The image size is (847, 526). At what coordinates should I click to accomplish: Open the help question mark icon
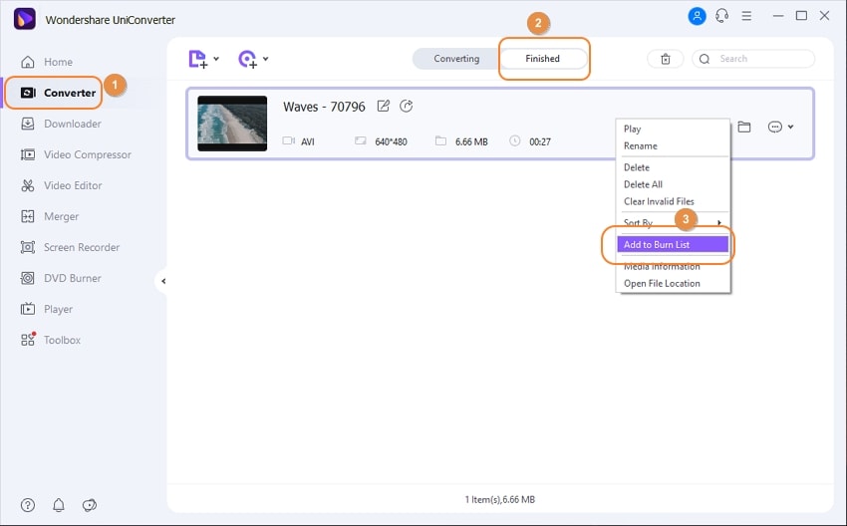point(28,505)
